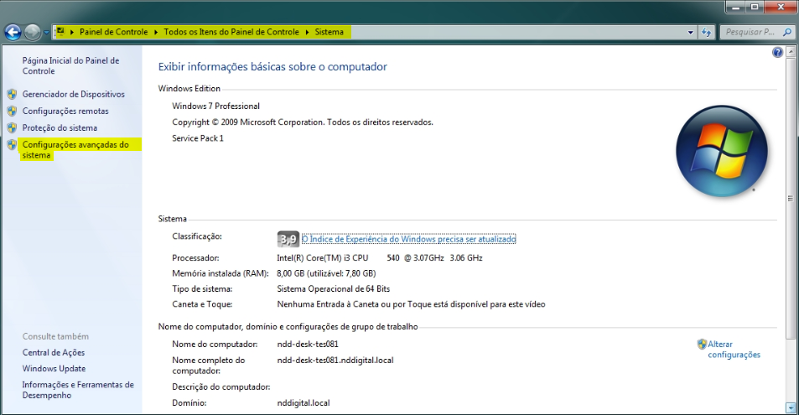Click scrollbar down arrow

[x=791, y=407]
